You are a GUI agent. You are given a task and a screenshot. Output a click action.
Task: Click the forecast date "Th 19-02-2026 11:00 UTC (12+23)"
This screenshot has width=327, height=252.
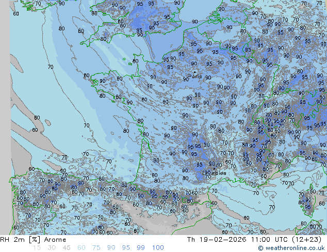click(254, 240)
